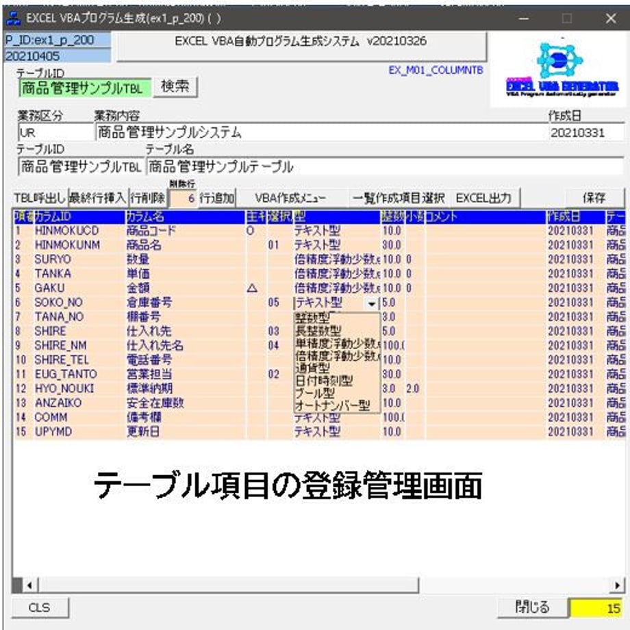The image size is (630, 630).
Task: Click the コメント column header
Action: pyautogui.click(x=486, y=217)
